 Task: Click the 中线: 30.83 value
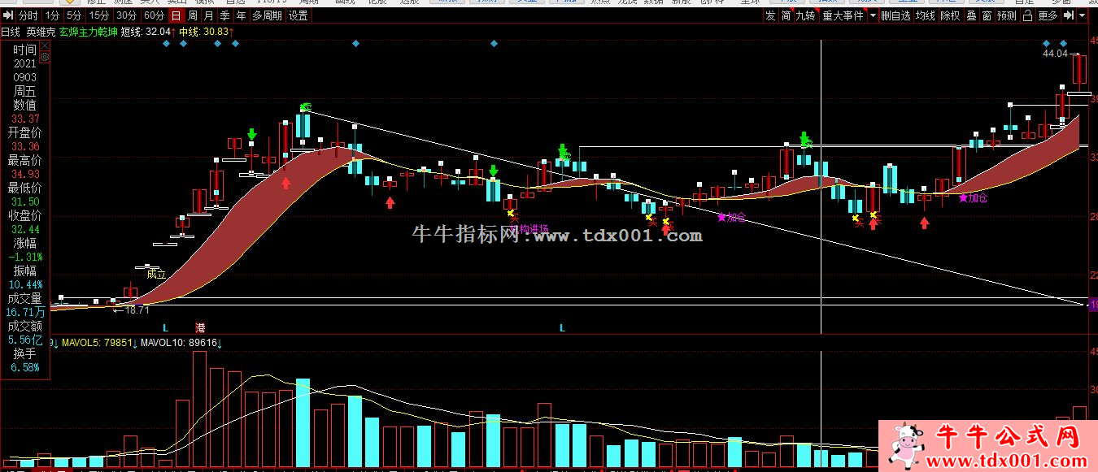207,32
